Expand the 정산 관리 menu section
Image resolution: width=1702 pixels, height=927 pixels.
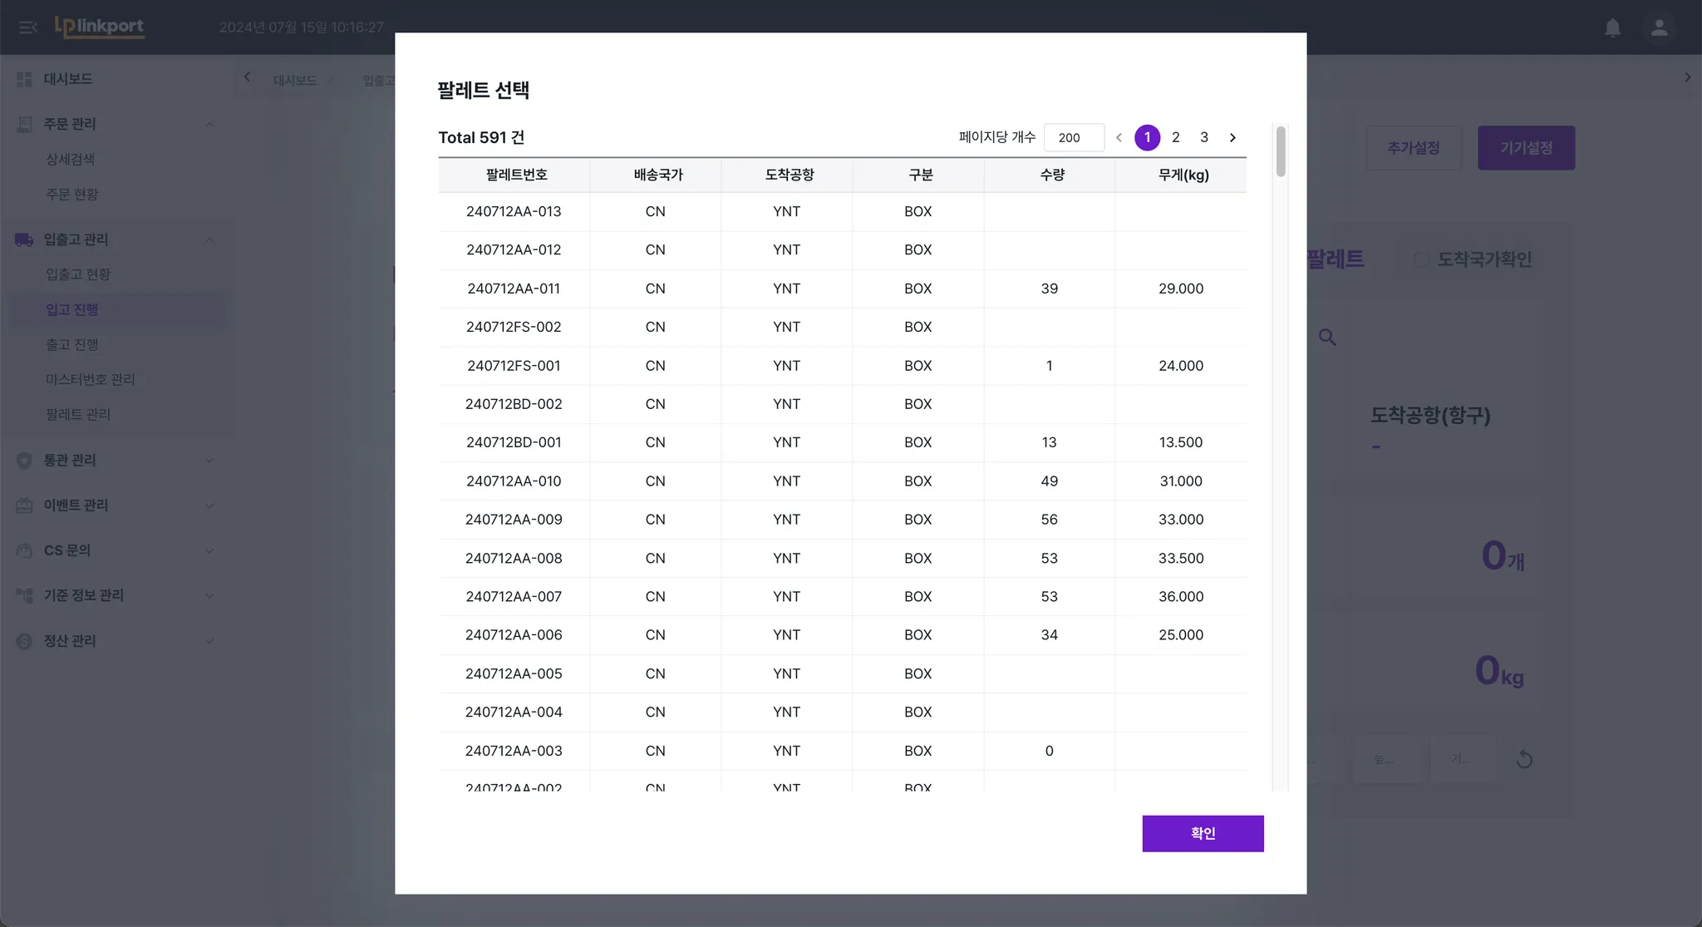click(209, 641)
